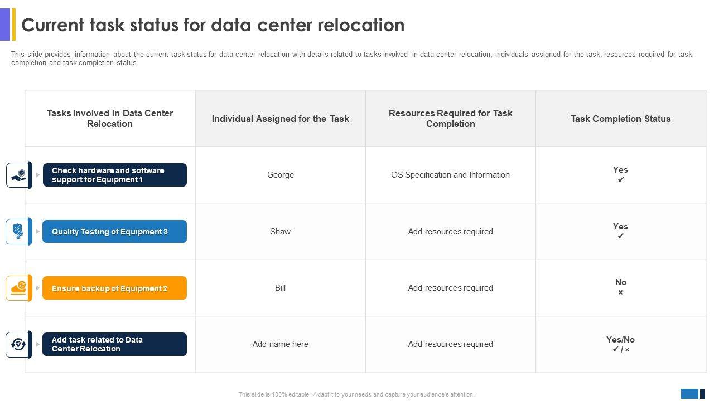The height and width of the screenshot is (401, 714).
Task: Click the cloud backup icon
Action: pyautogui.click(x=18, y=288)
